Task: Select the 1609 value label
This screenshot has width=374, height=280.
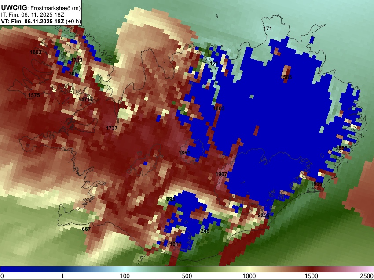Action: coord(316,184)
